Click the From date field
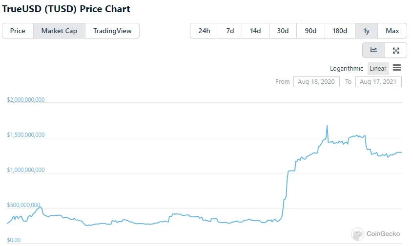This screenshot has width=413, height=246. (x=316, y=81)
